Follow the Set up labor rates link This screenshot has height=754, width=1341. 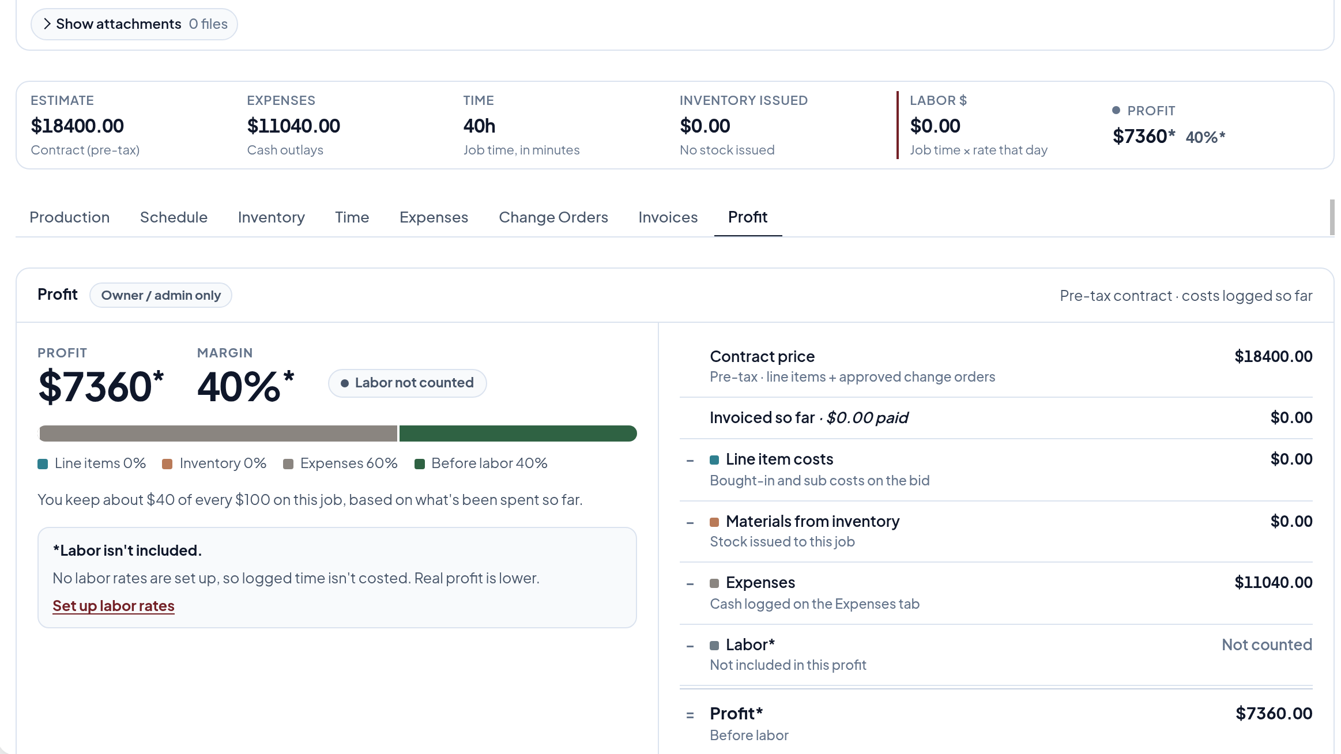pos(114,606)
